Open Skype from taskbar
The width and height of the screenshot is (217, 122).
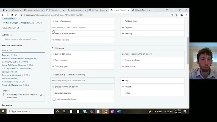tap(85, 111)
